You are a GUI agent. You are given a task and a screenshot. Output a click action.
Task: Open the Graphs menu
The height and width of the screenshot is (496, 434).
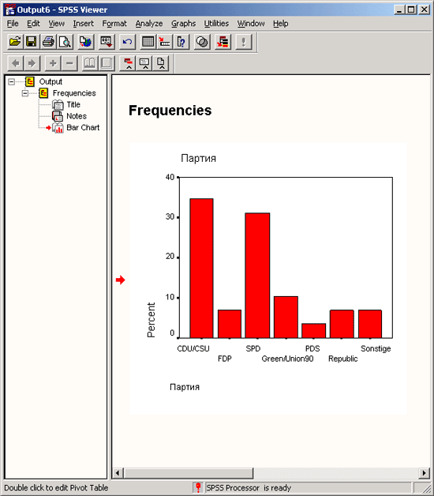183,24
